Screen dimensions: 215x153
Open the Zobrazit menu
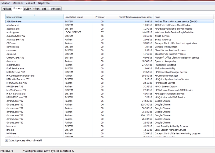[x=30, y=3]
